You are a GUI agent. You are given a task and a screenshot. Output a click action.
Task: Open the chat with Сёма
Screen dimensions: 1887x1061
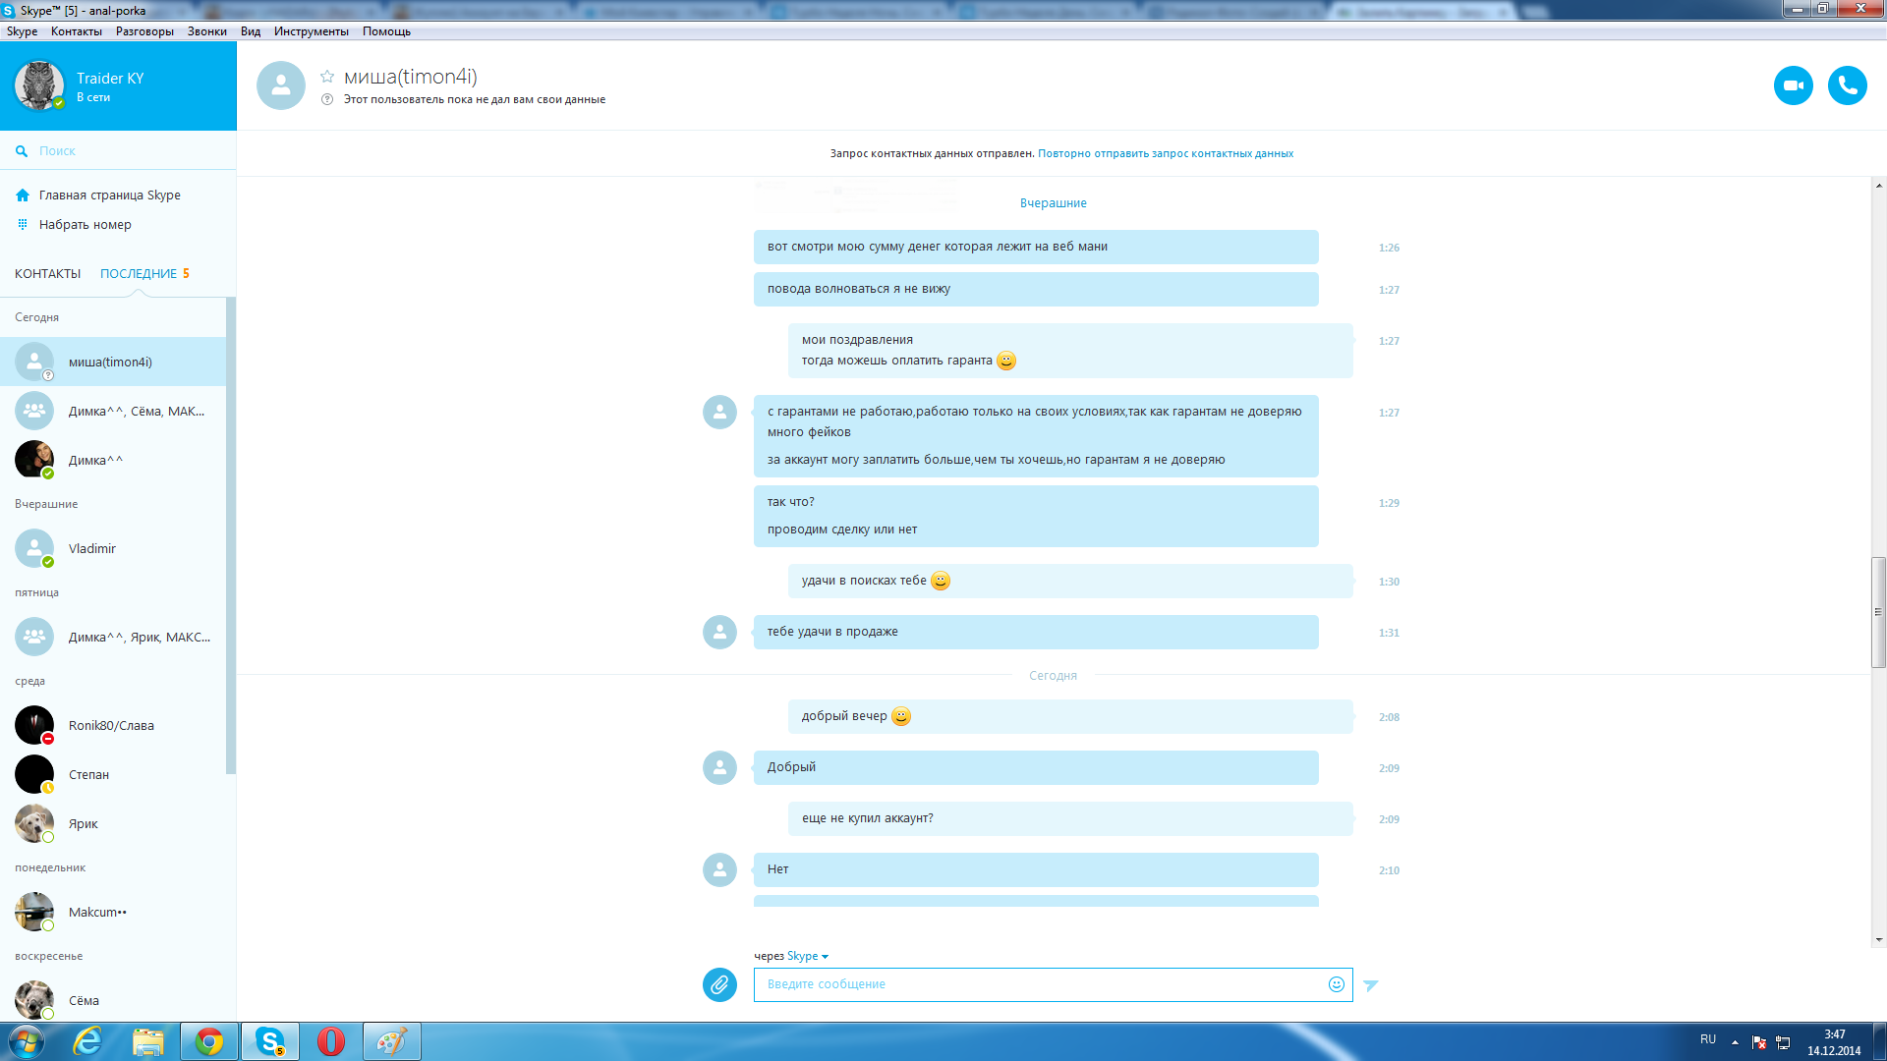click(x=113, y=1000)
